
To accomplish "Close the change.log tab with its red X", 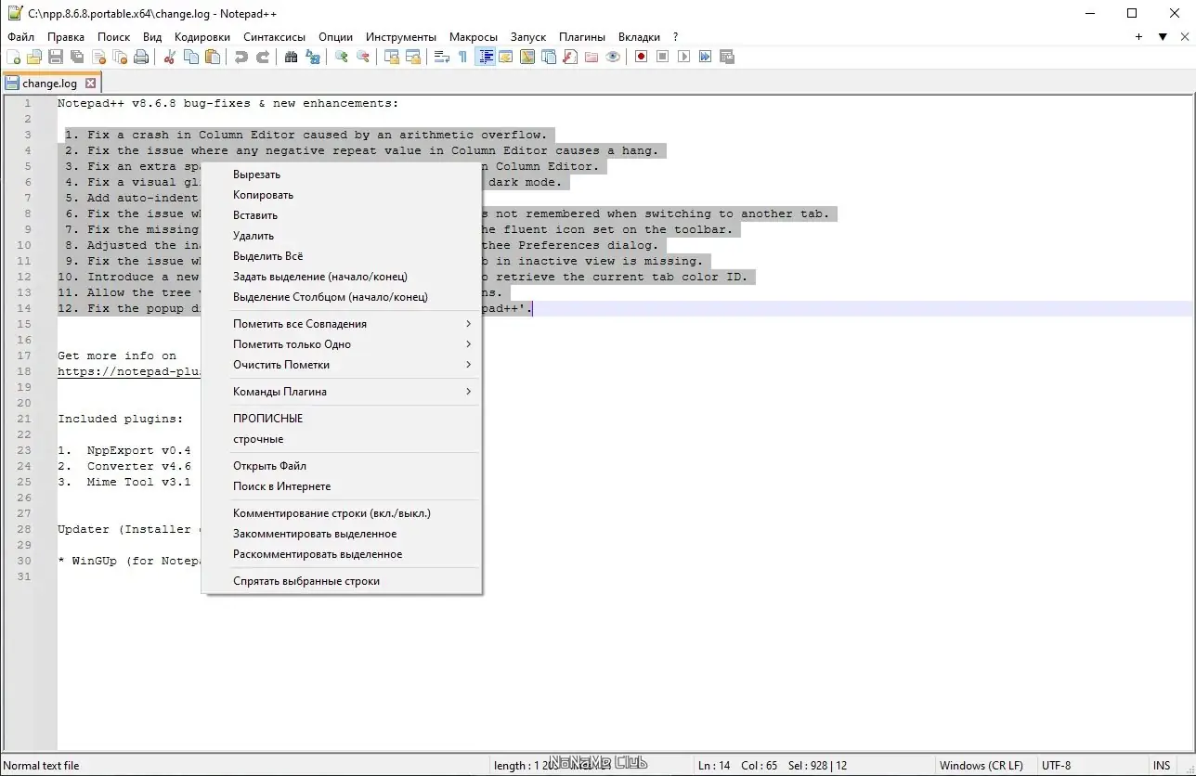I will pyautogui.click(x=90, y=84).
